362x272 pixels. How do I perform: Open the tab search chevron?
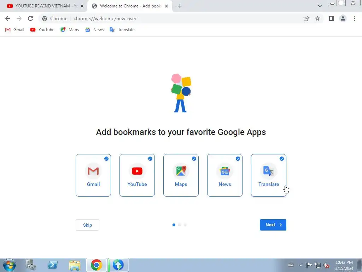(320, 6)
